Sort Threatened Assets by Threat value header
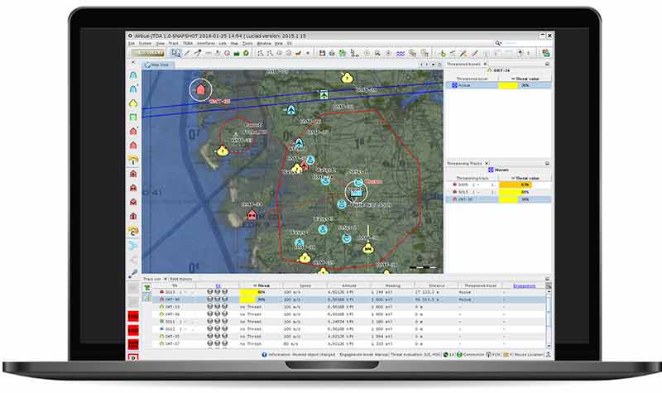The width and height of the screenshot is (662, 393). tap(525, 78)
